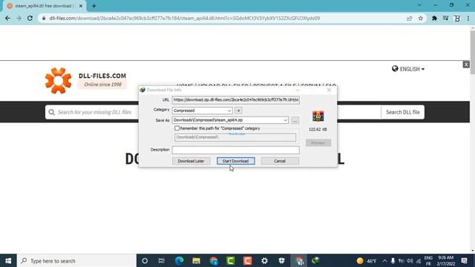Open the green Camtasia icon on the taskbar

pyautogui.click(x=231, y=260)
